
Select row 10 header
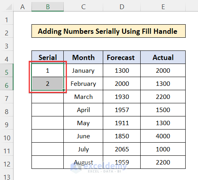click(6, 138)
